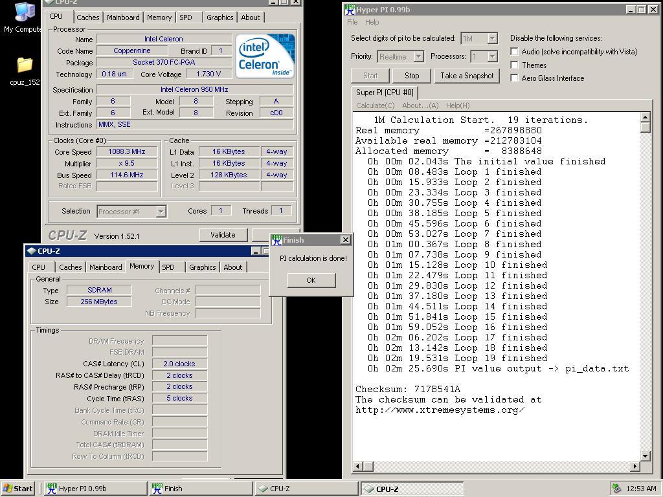
Task: Click the grayed Start button in Hyper PI
Action: (x=370, y=76)
